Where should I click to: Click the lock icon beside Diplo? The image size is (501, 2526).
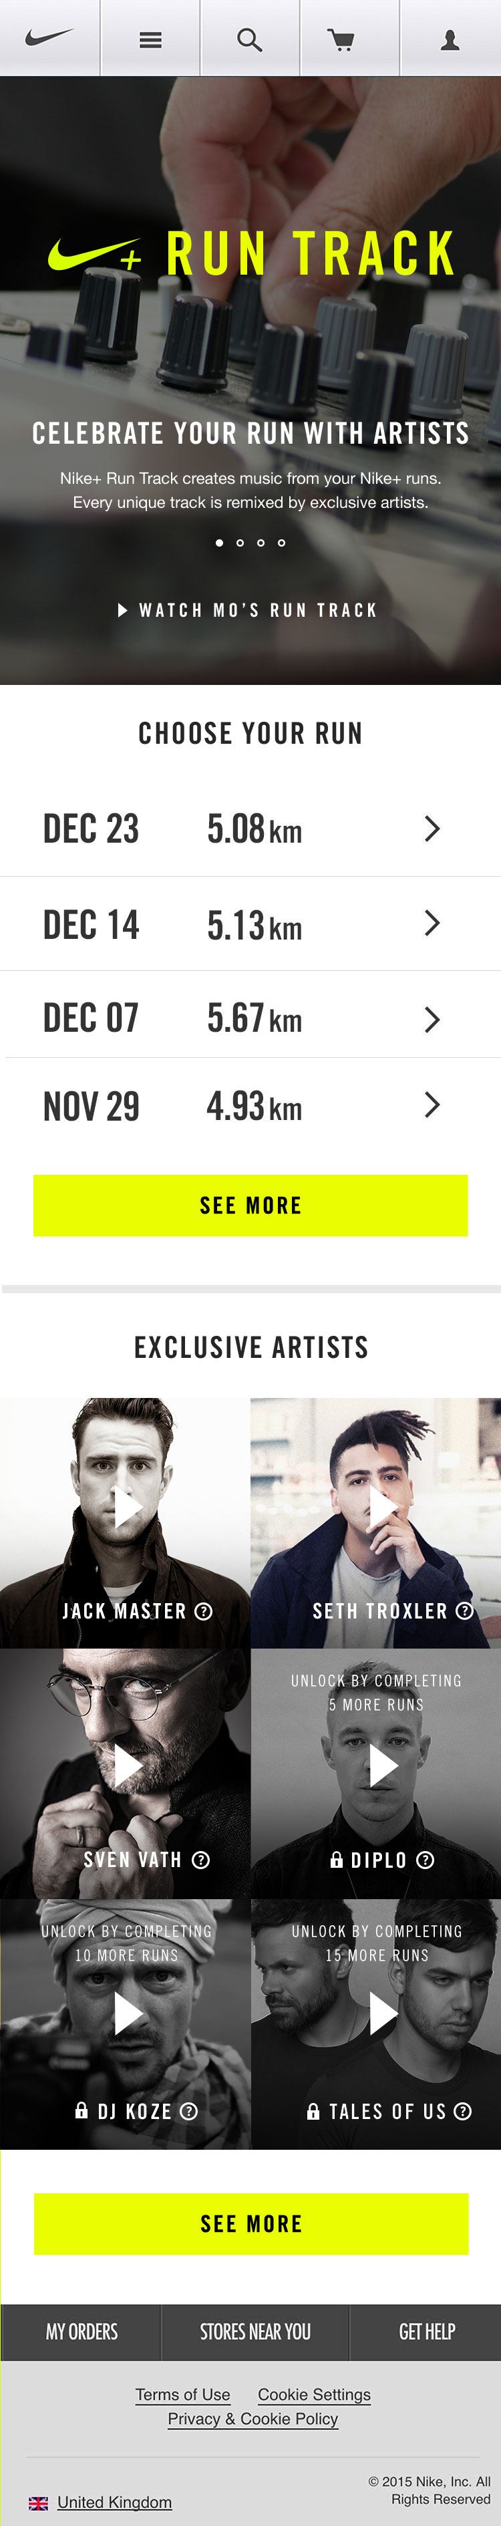tap(336, 1859)
